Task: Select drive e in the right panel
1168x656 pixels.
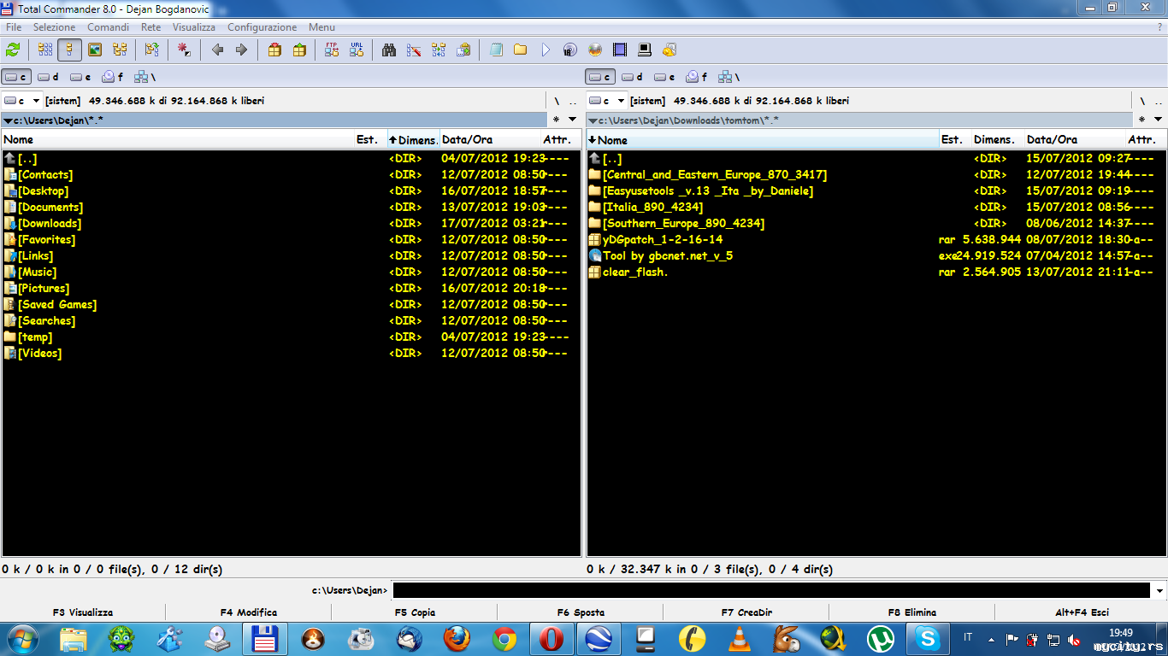Action: tap(665, 77)
